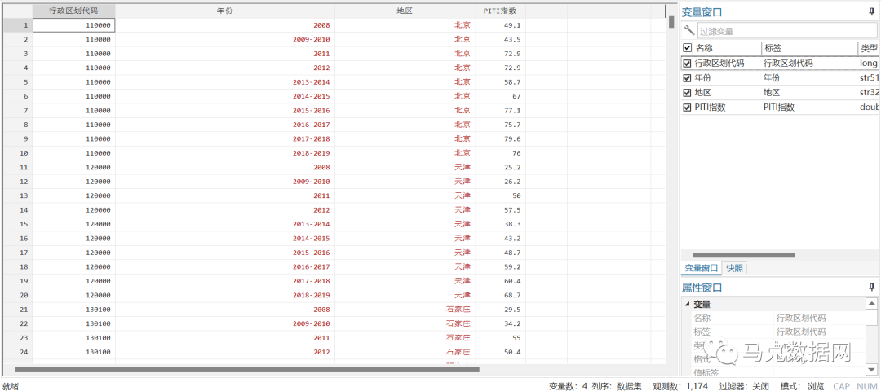Click the 石家庄 cell in row 21
This screenshot has width=881, height=391.
405,309
